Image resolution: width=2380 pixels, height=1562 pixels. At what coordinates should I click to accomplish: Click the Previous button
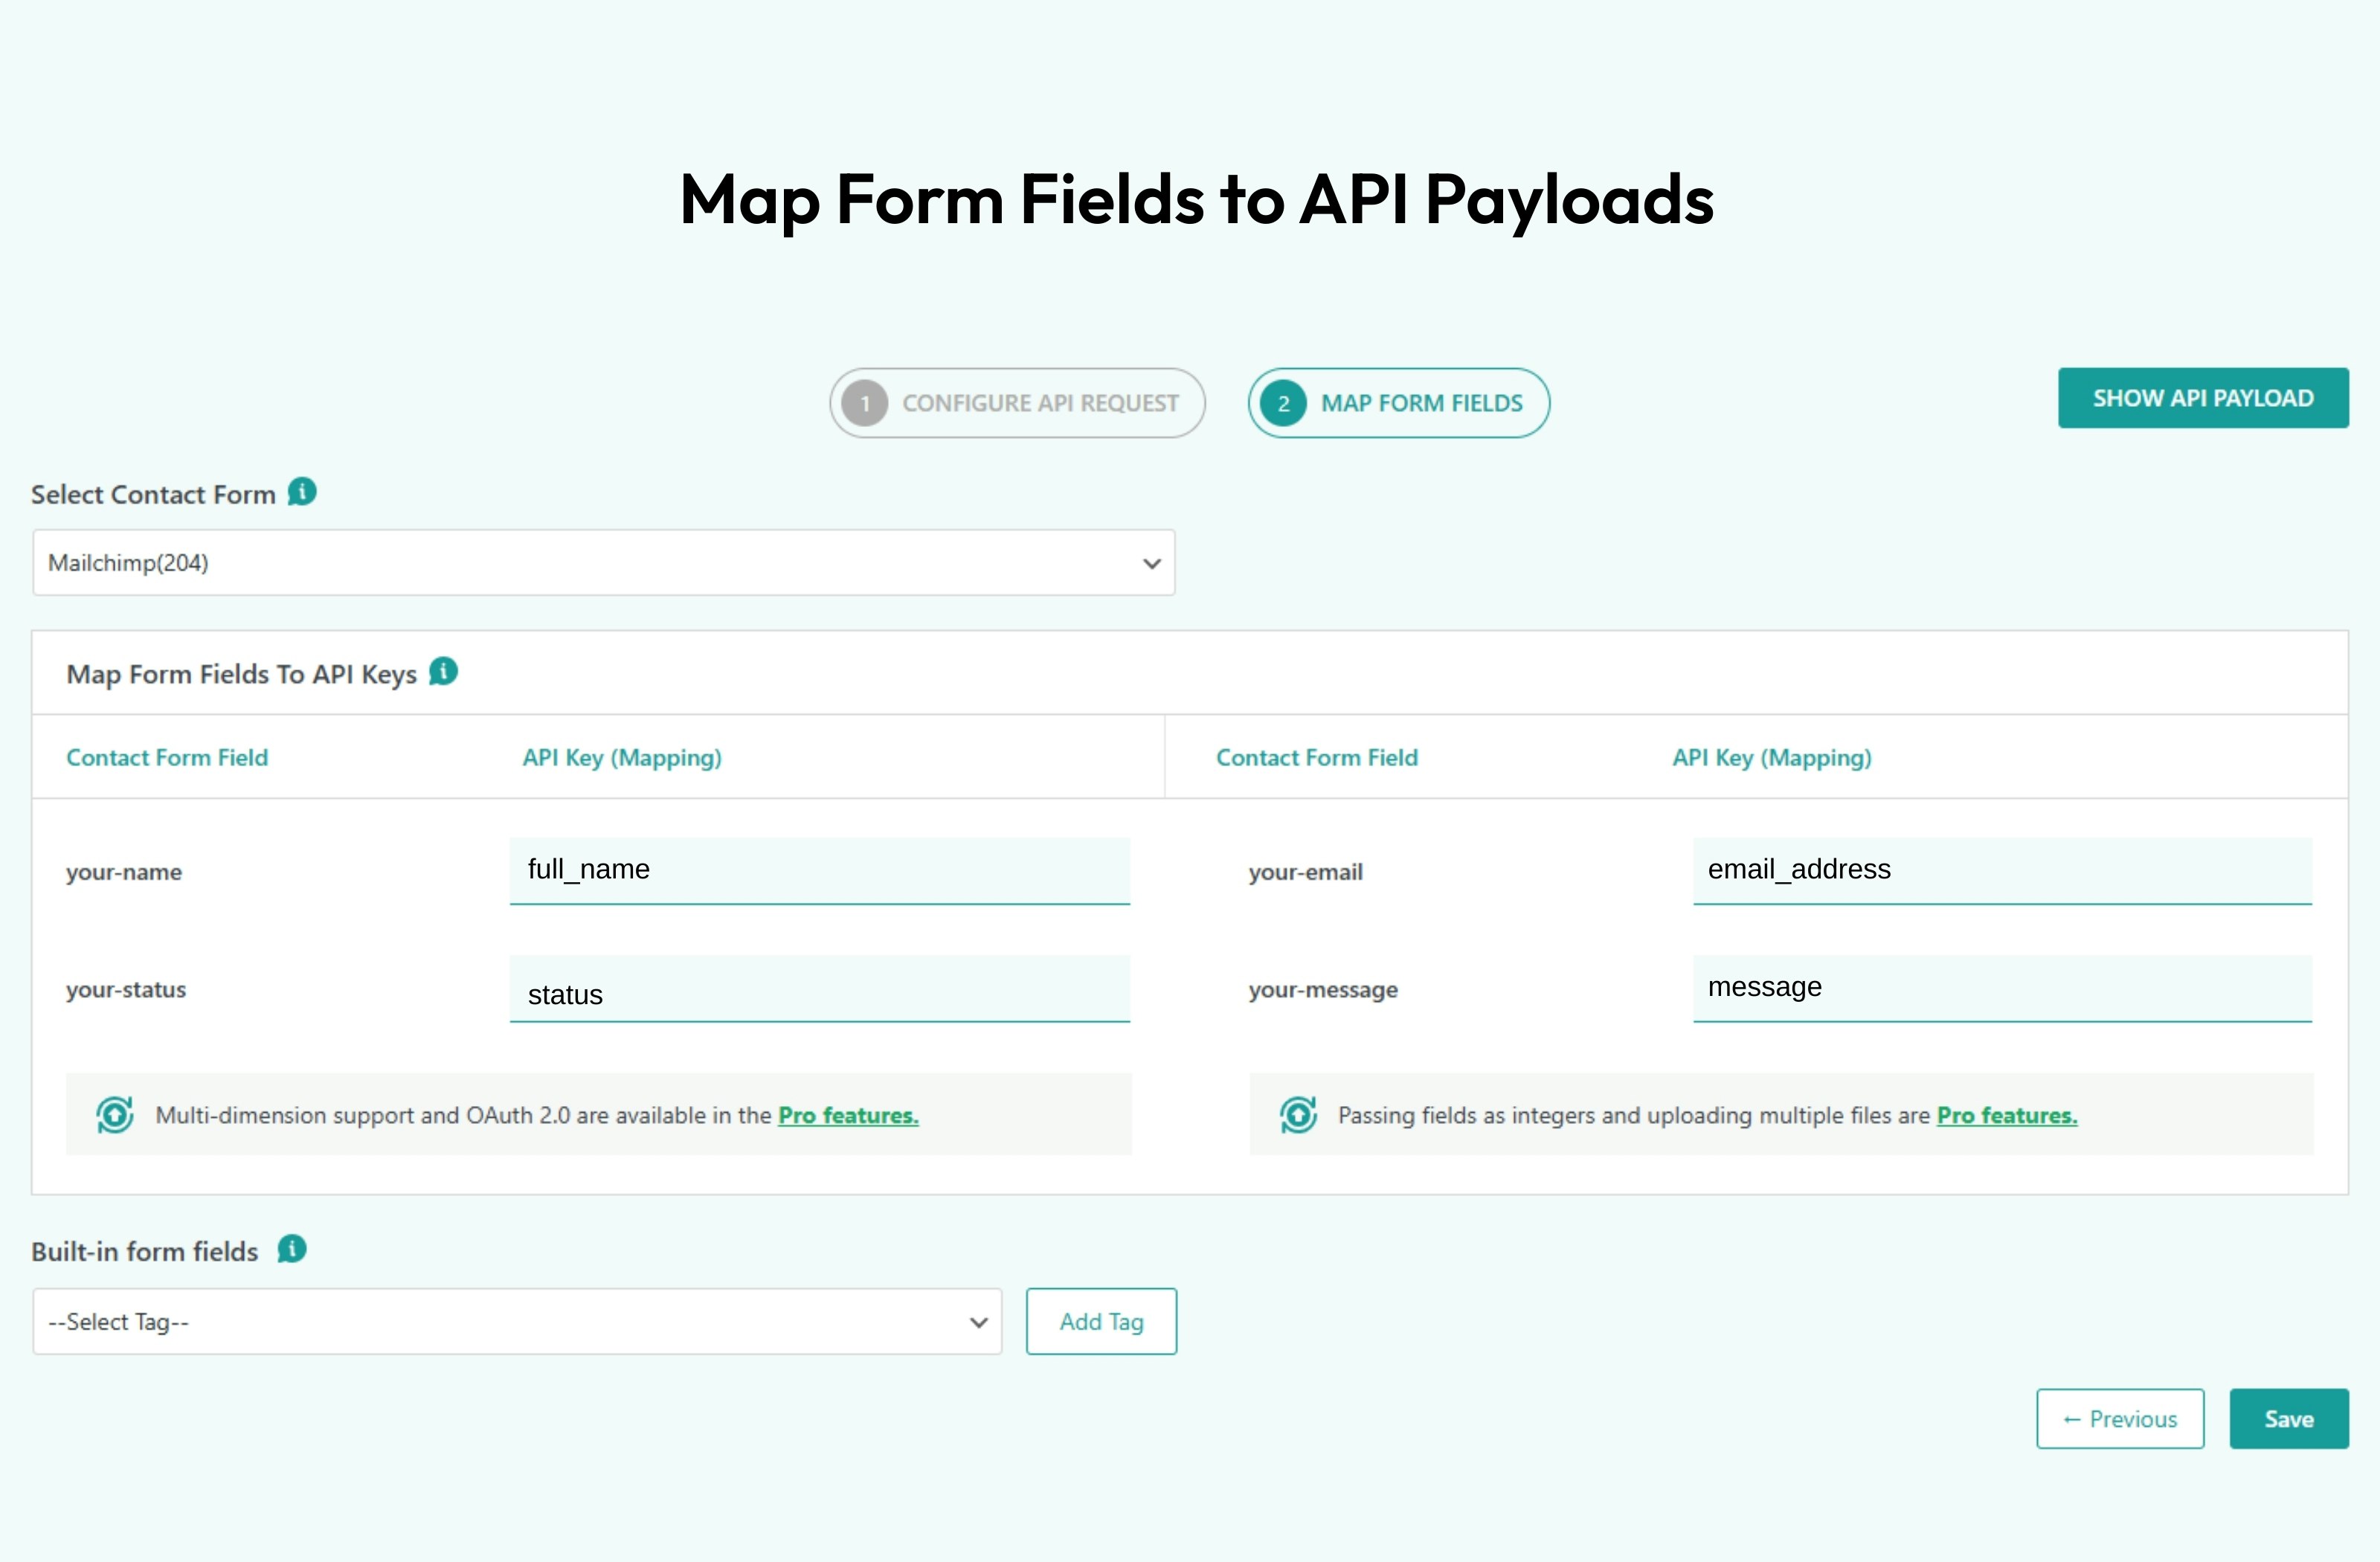(2120, 1418)
